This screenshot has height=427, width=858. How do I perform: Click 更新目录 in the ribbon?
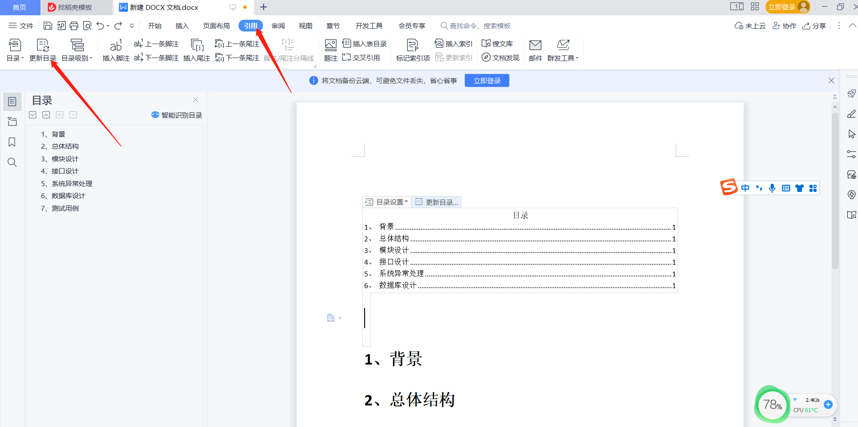(43, 50)
